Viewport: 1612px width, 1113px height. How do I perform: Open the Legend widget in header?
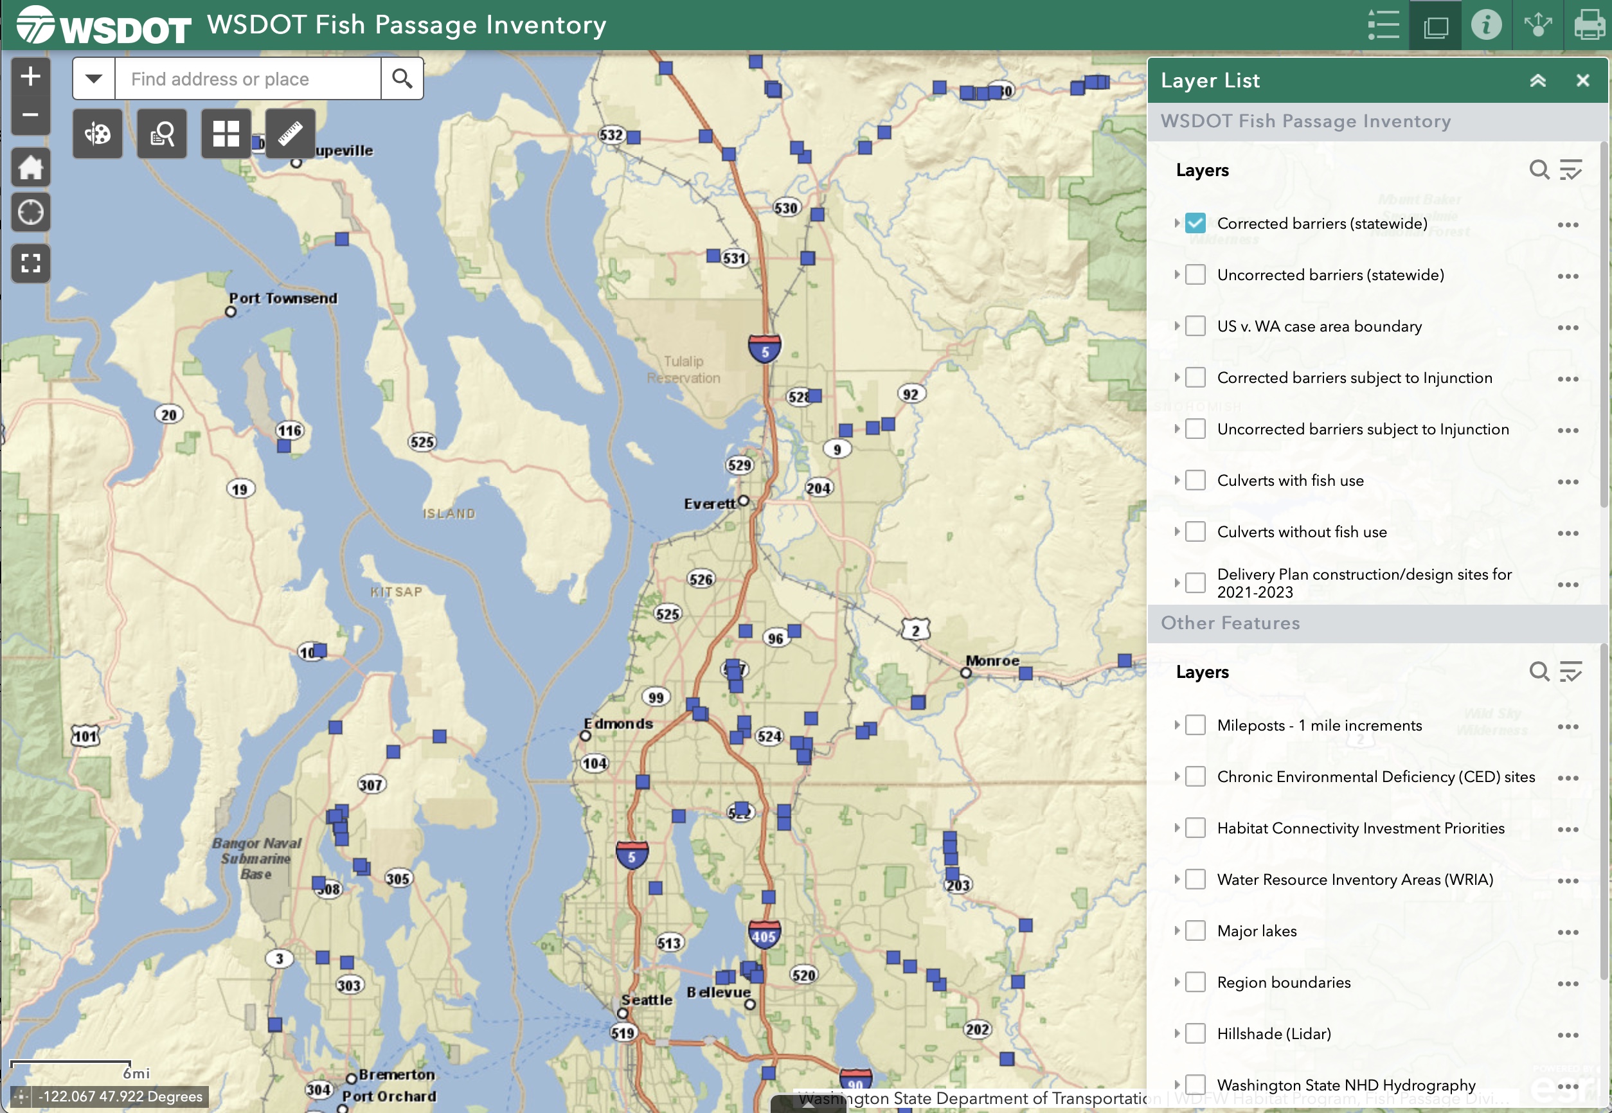pyautogui.click(x=1383, y=25)
